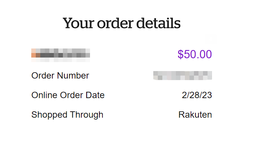Click the 'Shopped Through' label
261x141 pixels.
(x=67, y=115)
